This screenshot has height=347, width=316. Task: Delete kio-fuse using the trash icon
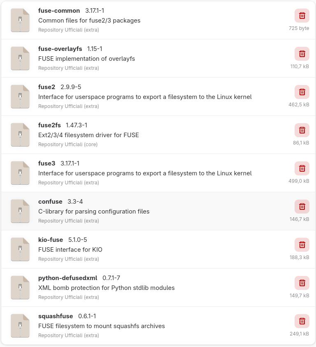pos(302,245)
